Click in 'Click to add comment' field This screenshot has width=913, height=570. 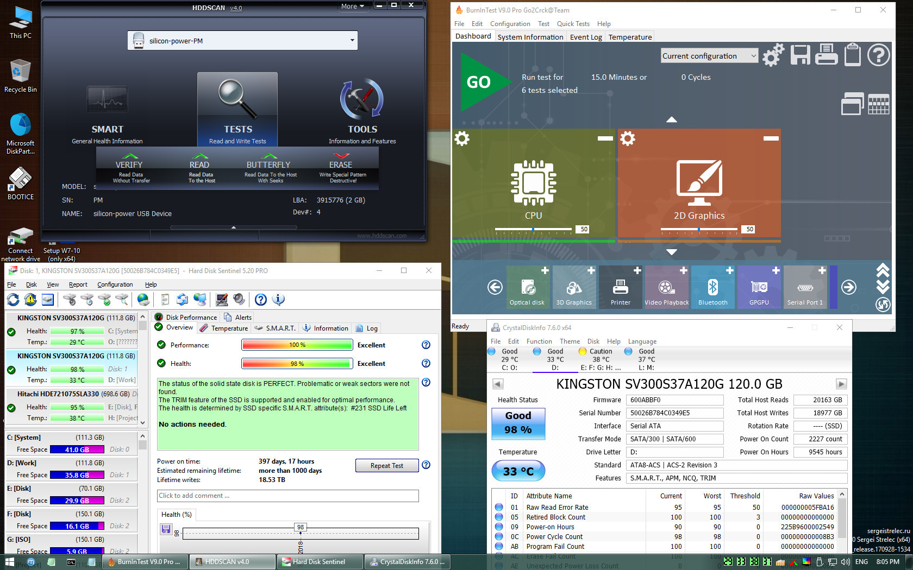288,496
